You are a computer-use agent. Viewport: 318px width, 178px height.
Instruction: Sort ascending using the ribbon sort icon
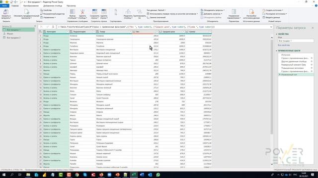tap(116, 10)
